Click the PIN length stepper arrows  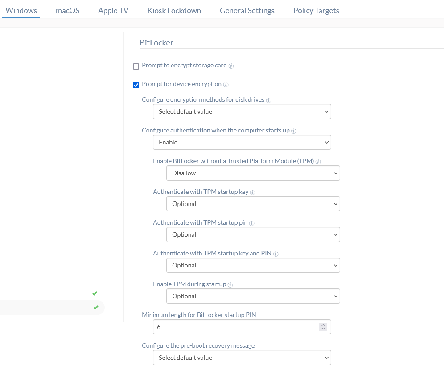[x=323, y=327]
